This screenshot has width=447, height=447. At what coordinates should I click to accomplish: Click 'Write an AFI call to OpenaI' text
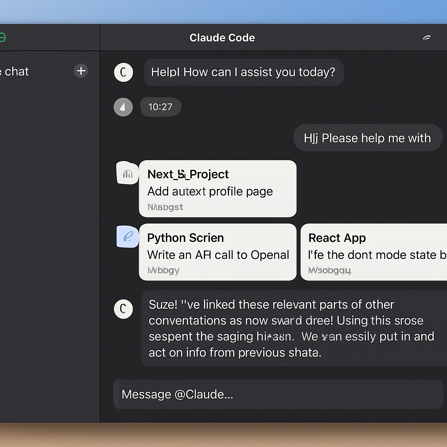coord(218,255)
